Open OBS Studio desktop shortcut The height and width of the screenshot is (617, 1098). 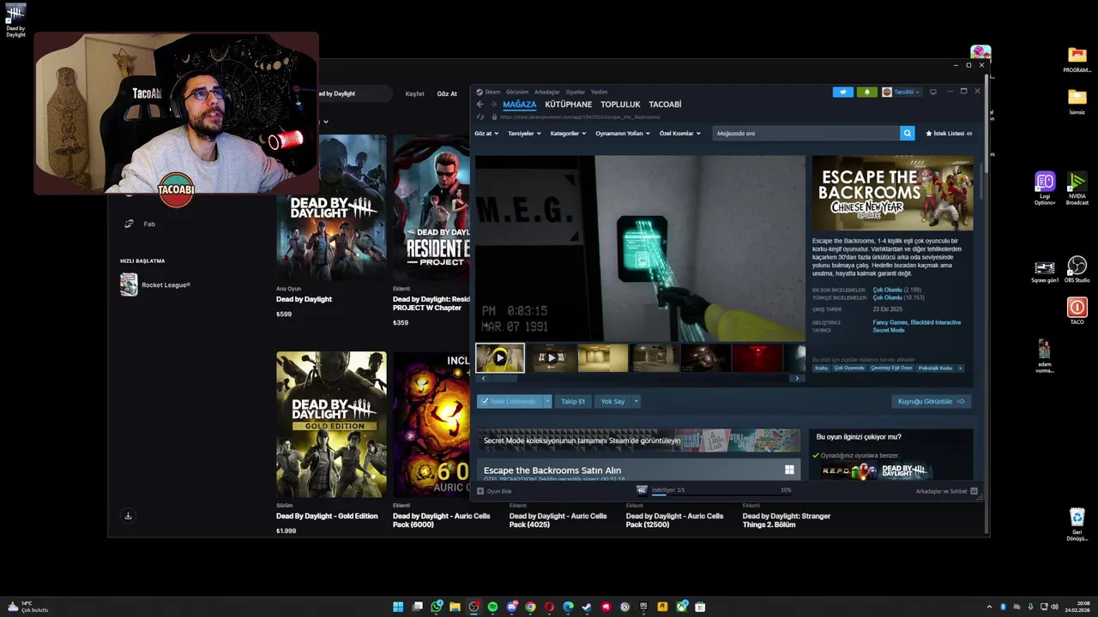pyautogui.click(x=1077, y=270)
